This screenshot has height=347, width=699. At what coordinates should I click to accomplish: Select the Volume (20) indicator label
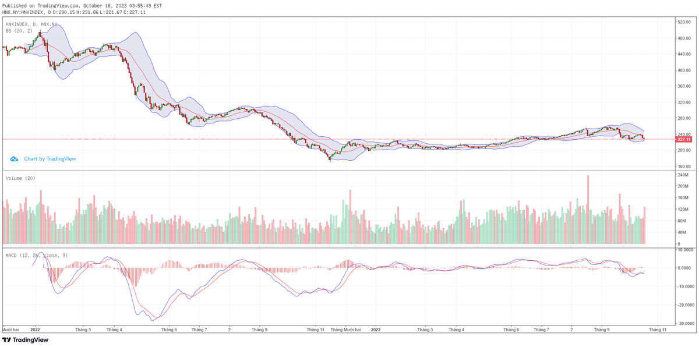(x=20, y=178)
